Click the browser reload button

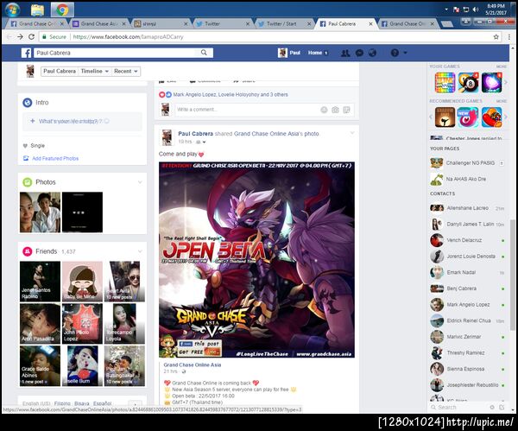click(x=31, y=36)
